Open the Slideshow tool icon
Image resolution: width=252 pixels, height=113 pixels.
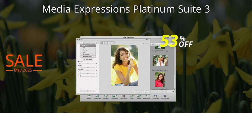coord(105,96)
